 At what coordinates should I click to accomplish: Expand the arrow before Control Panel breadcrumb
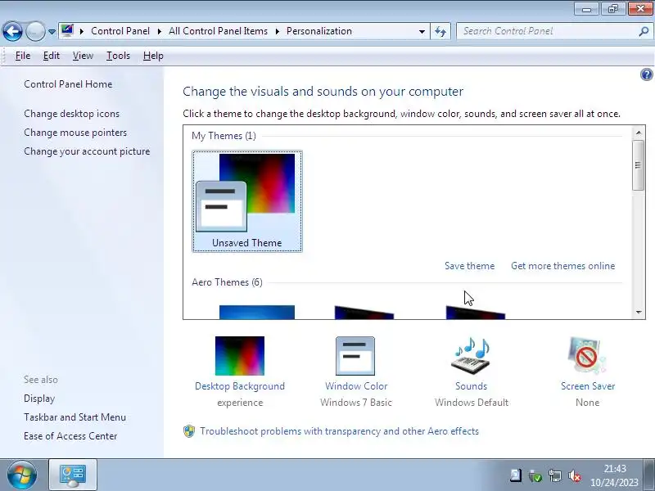(82, 31)
